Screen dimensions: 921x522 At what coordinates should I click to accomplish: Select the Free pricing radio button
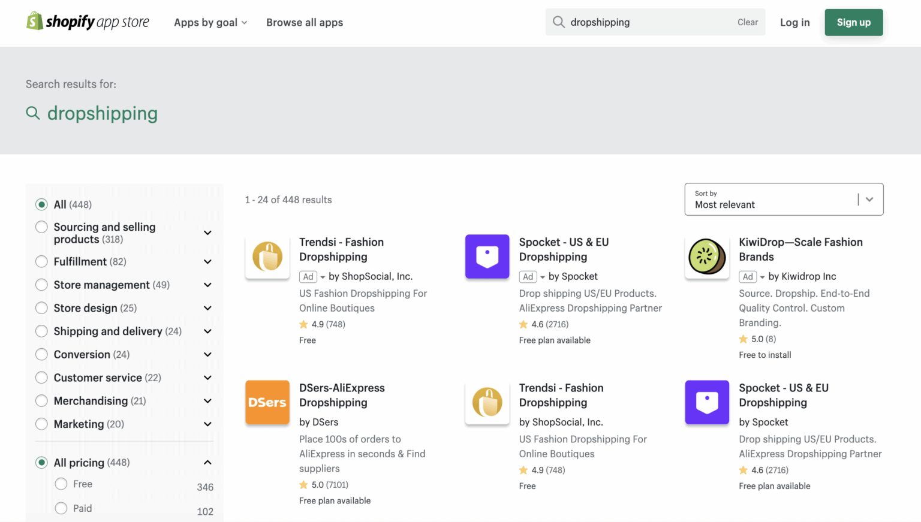point(61,484)
